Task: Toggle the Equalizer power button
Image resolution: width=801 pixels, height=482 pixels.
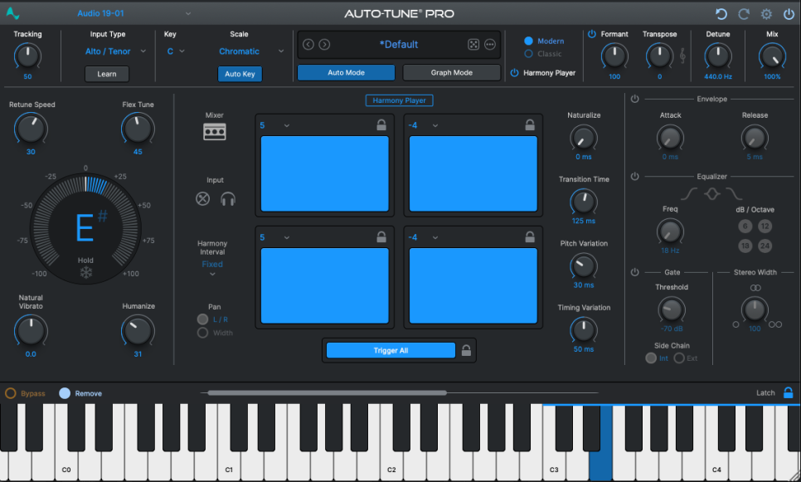Action: (635, 177)
